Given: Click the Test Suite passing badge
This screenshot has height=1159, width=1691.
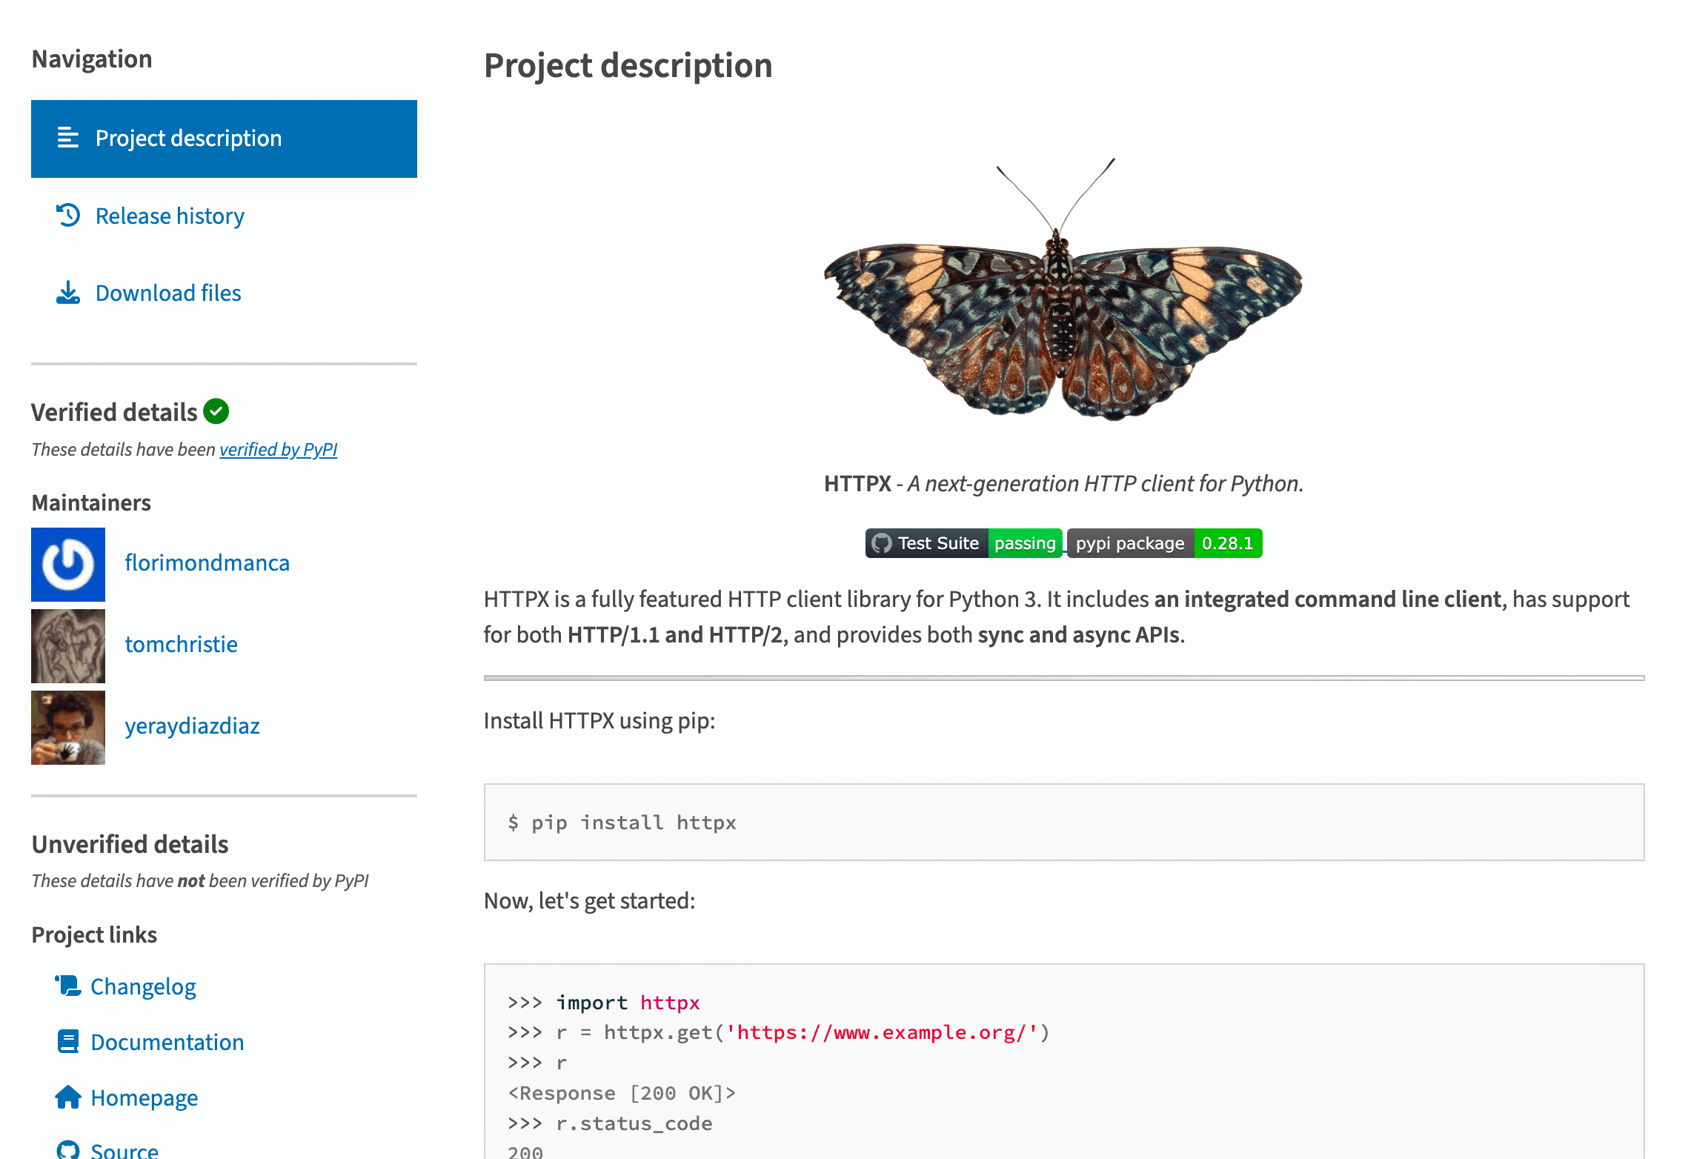Looking at the screenshot, I should (963, 543).
